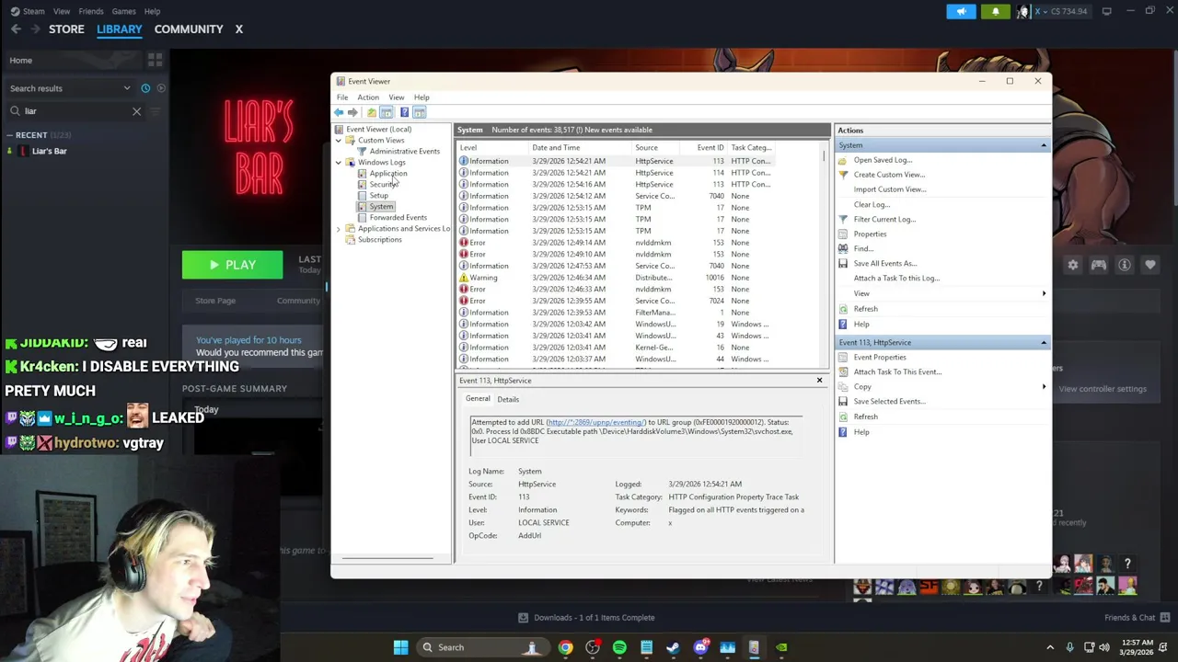This screenshot has width=1178, height=662.
Task: Open Spotify from the taskbar
Action: (619, 647)
